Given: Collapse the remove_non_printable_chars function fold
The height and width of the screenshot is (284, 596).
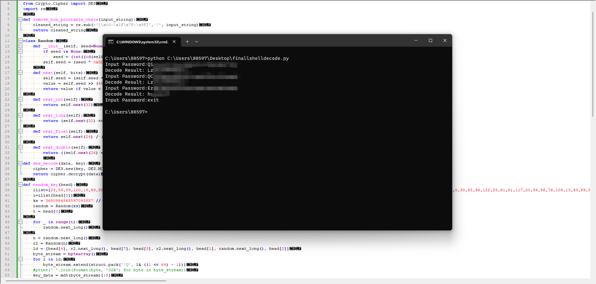Looking at the screenshot, I should click(x=20, y=19).
